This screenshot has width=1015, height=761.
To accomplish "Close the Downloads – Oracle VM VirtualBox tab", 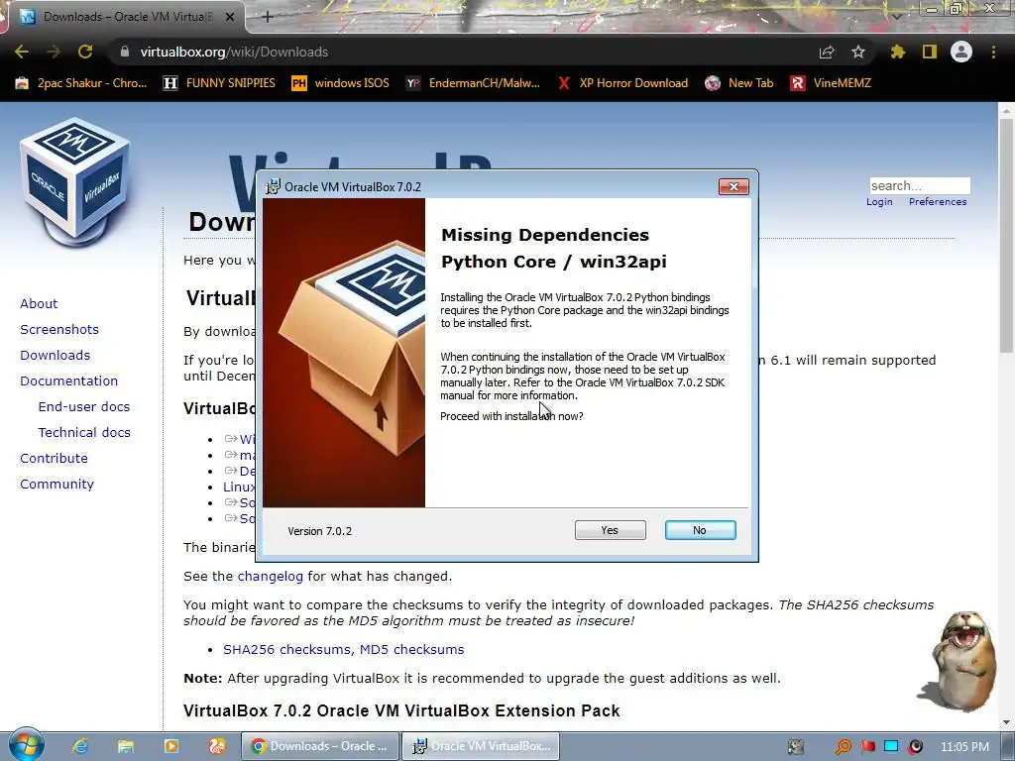I will click(x=230, y=17).
